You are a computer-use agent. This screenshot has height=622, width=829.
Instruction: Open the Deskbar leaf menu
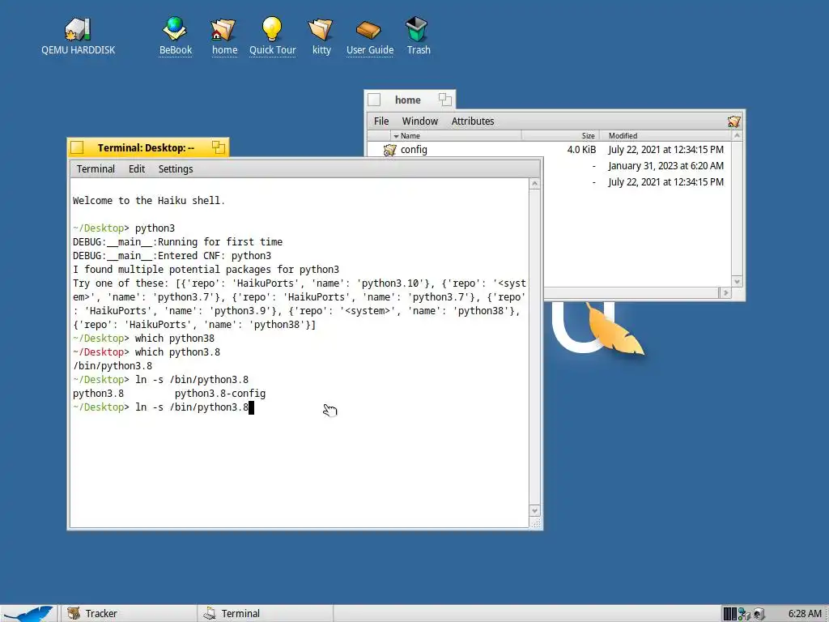(x=28, y=614)
